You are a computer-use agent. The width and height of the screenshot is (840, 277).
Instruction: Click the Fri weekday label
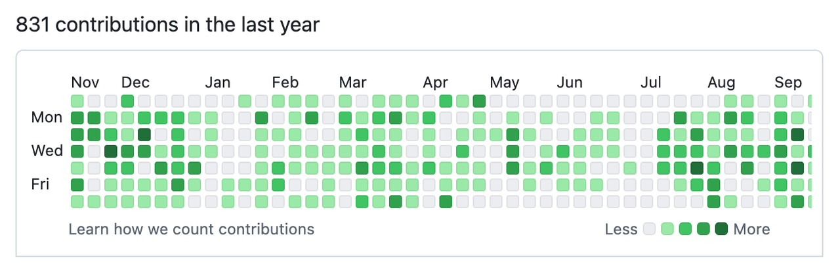tap(41, 184)
